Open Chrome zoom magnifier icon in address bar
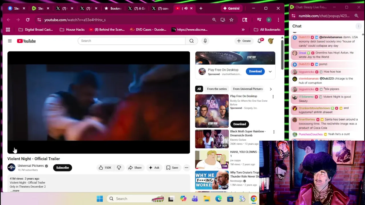Viewport: 365px width, 205px height. click(214, 20)
